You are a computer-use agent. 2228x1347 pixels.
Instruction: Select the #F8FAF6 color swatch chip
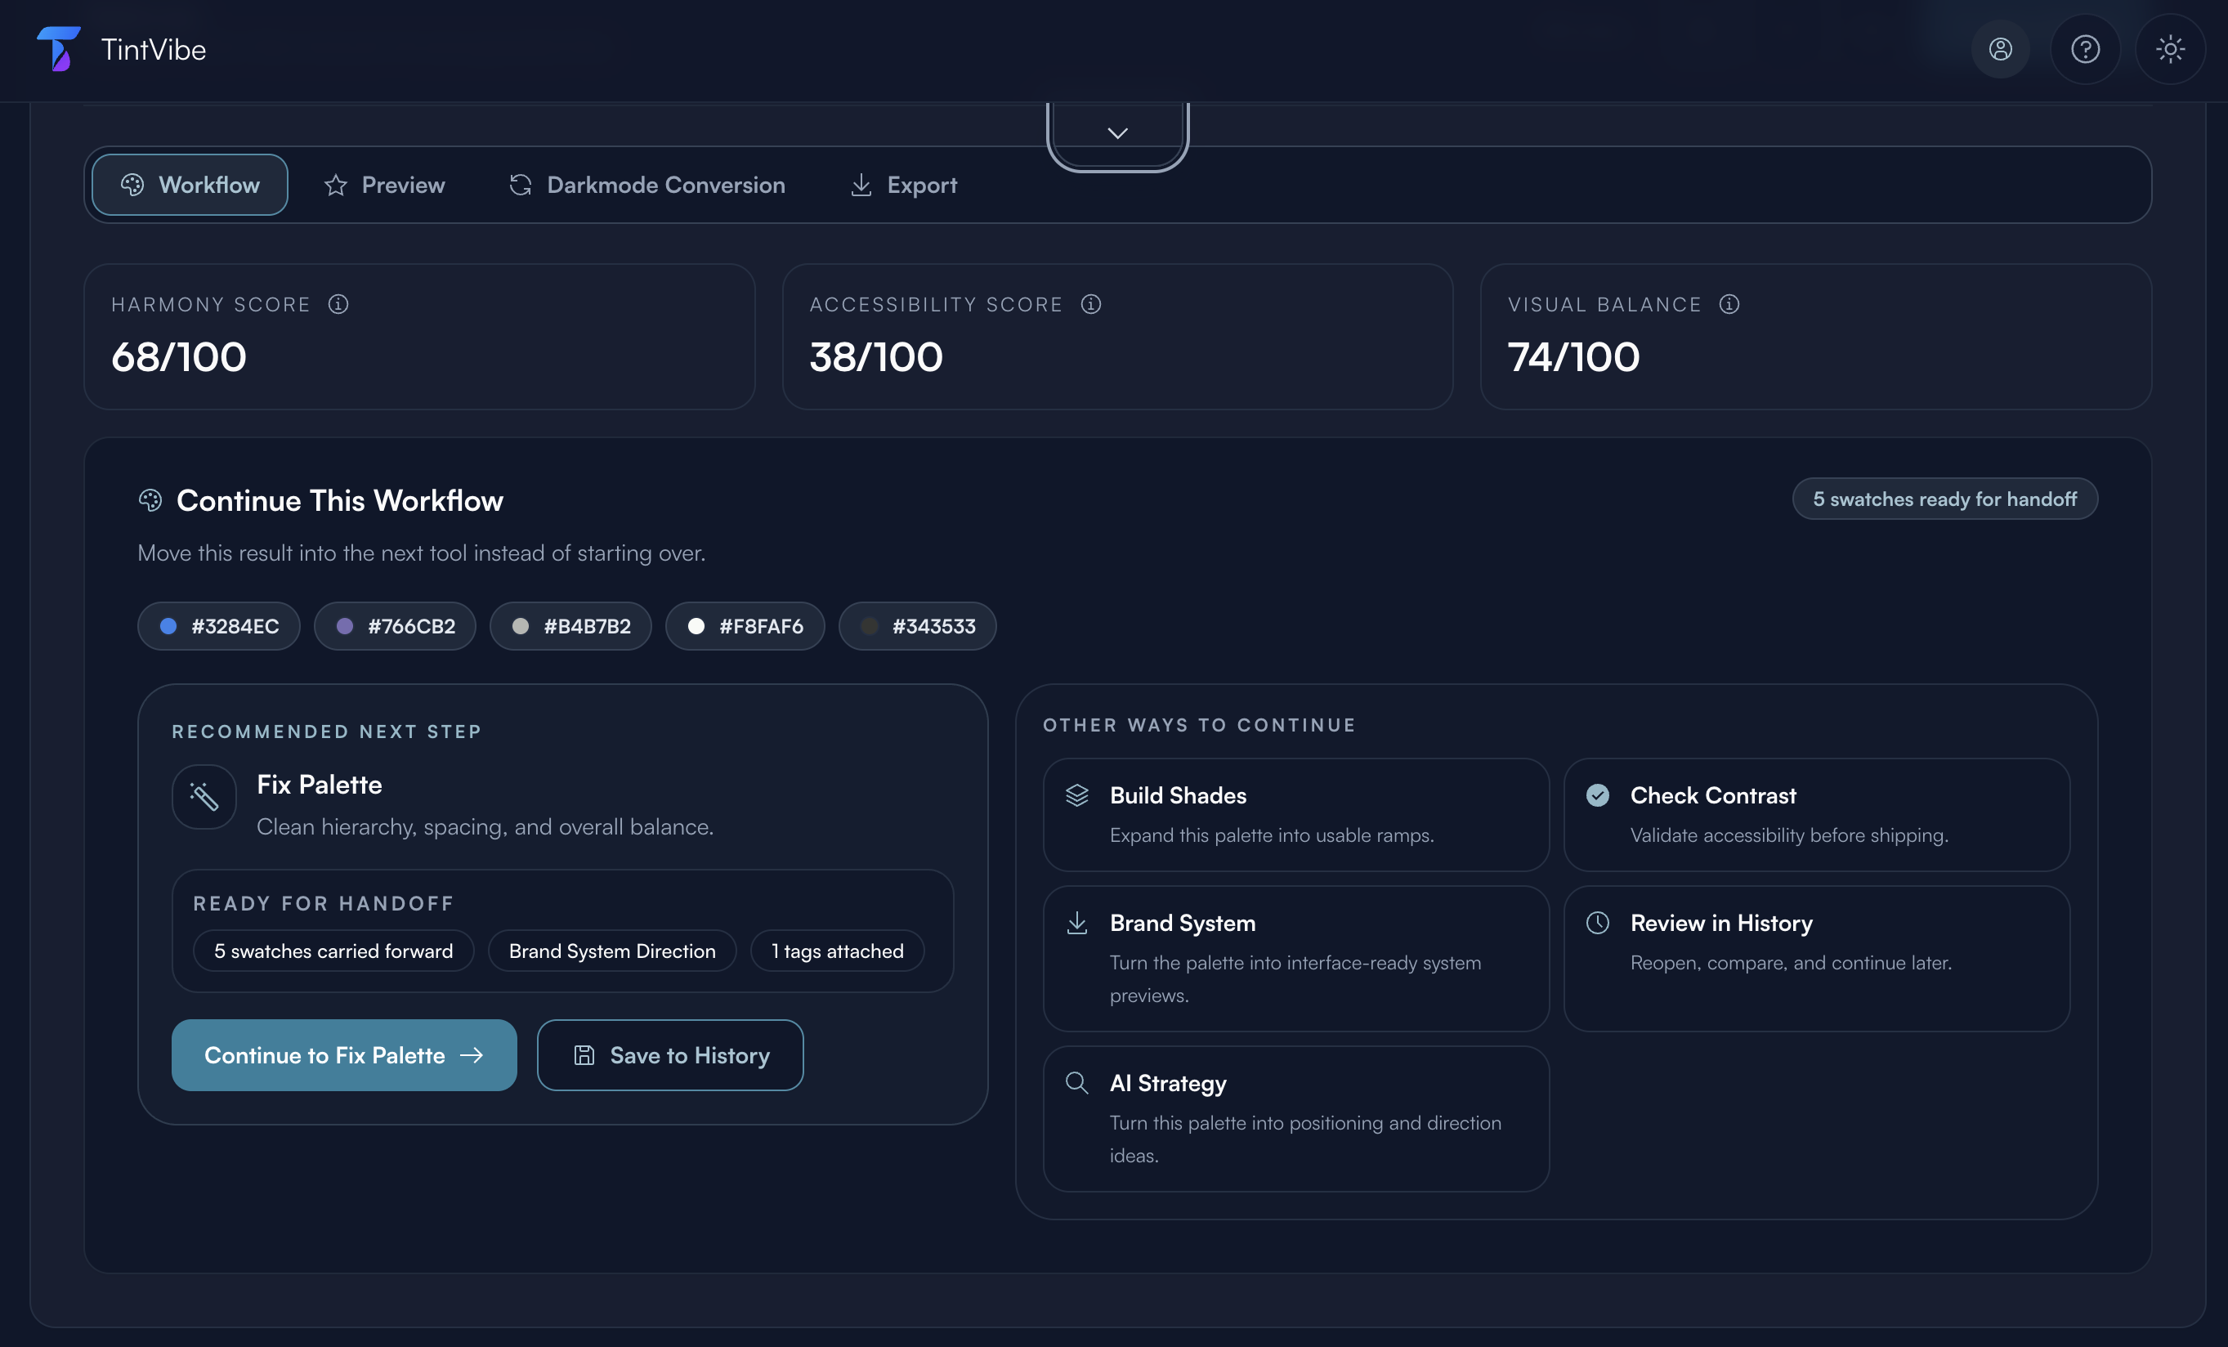[745, 625]
